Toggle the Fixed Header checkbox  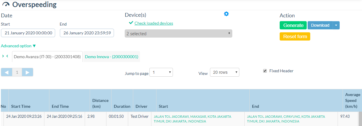click(x=265, y=71)
